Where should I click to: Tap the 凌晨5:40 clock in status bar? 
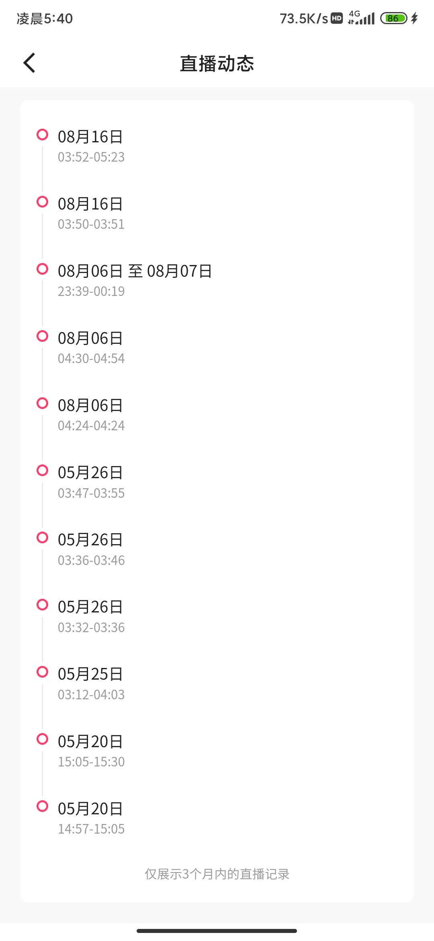(x=45, y=18)
